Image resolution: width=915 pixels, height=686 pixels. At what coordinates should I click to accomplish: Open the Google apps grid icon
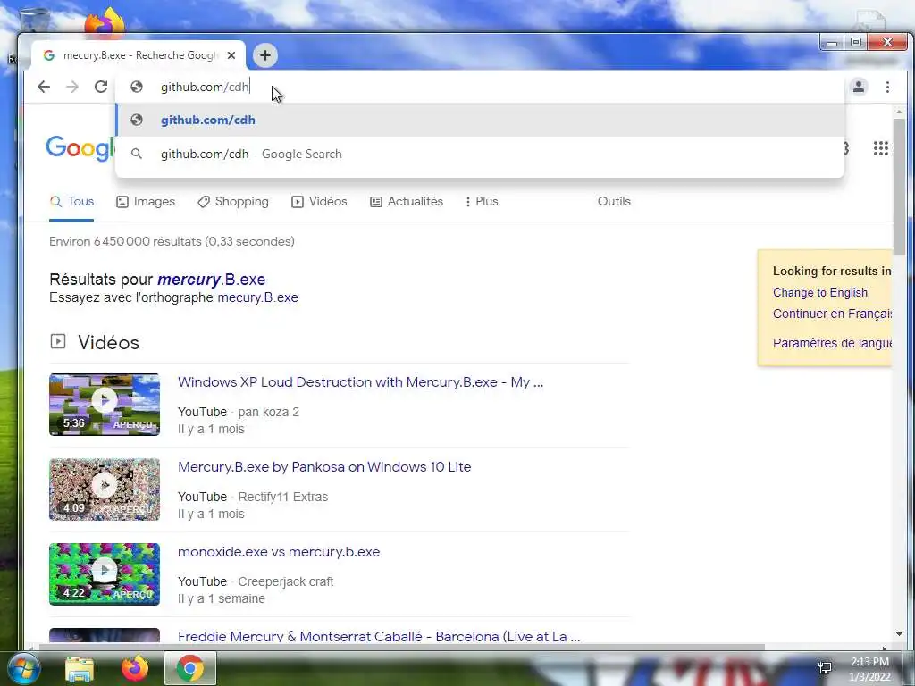coord(880,149)
